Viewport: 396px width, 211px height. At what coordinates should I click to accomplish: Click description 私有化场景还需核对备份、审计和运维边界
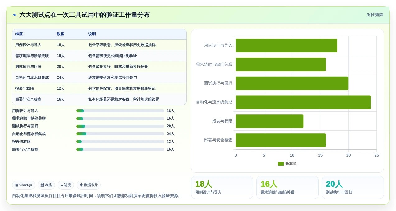pos(124,99)
